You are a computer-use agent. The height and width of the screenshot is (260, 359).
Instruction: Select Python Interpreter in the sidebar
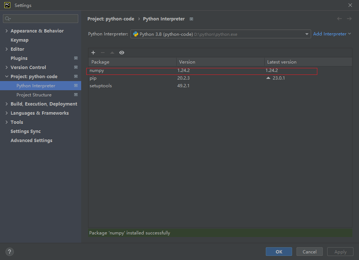pyautogui.click(x=41, y=85)
